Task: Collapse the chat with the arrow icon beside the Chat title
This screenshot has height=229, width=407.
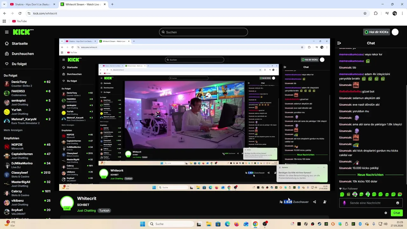Action: click(x=339, y=43)
